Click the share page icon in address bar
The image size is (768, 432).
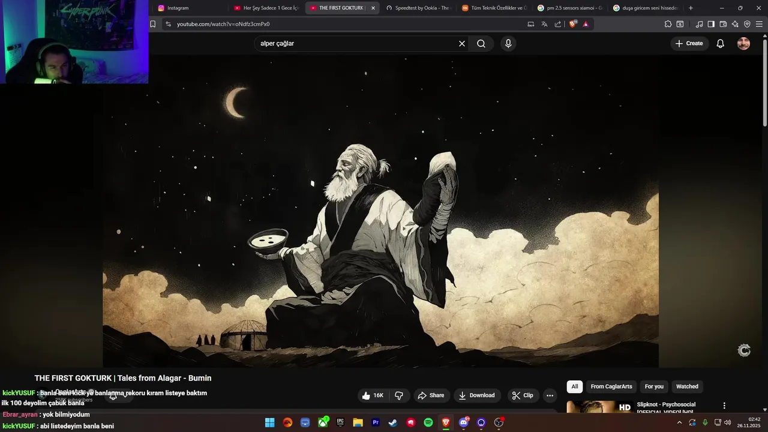coord(558,24)
